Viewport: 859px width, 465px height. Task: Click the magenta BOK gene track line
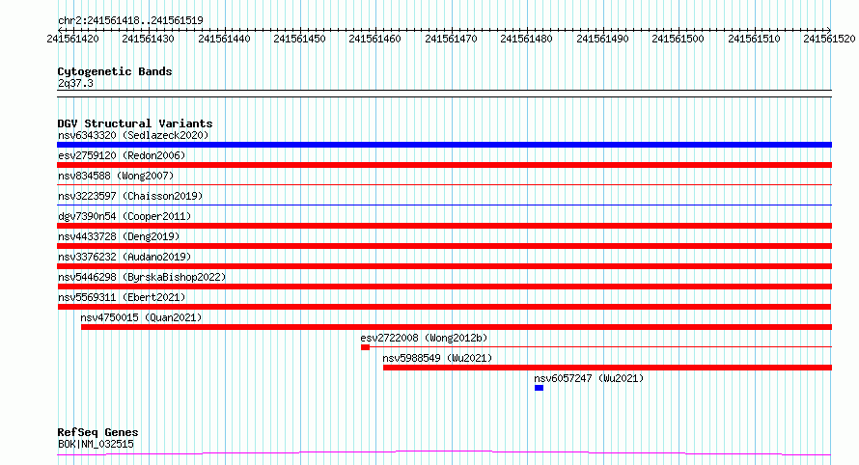point(444,452)
